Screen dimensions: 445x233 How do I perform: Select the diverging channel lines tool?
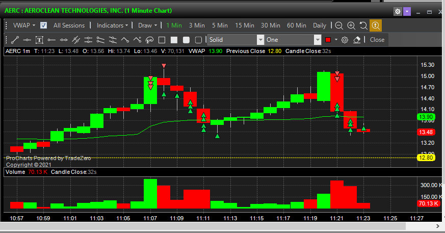[100, 40]
